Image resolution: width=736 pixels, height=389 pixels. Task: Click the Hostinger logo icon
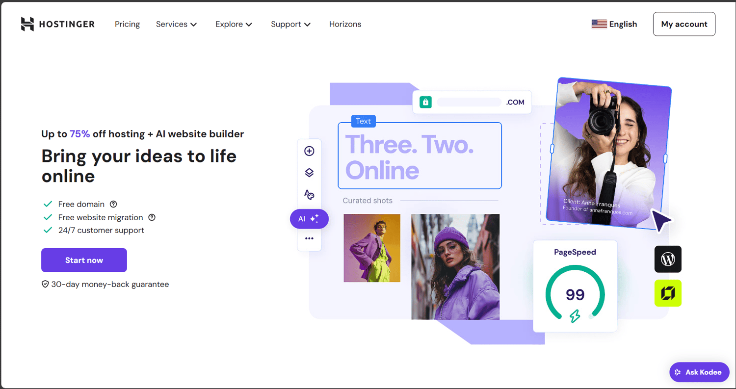coord(27,24)
